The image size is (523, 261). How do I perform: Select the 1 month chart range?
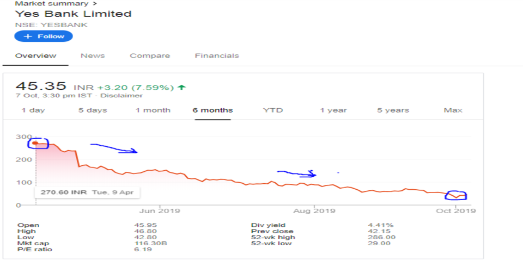click(x=153, y=110)
